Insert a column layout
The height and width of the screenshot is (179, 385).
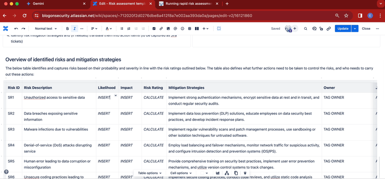[x=197, y=29]
